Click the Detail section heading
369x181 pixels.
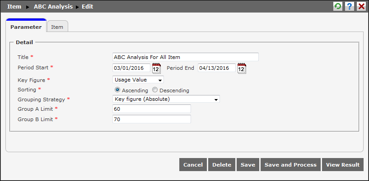click(x=24, y=42)
